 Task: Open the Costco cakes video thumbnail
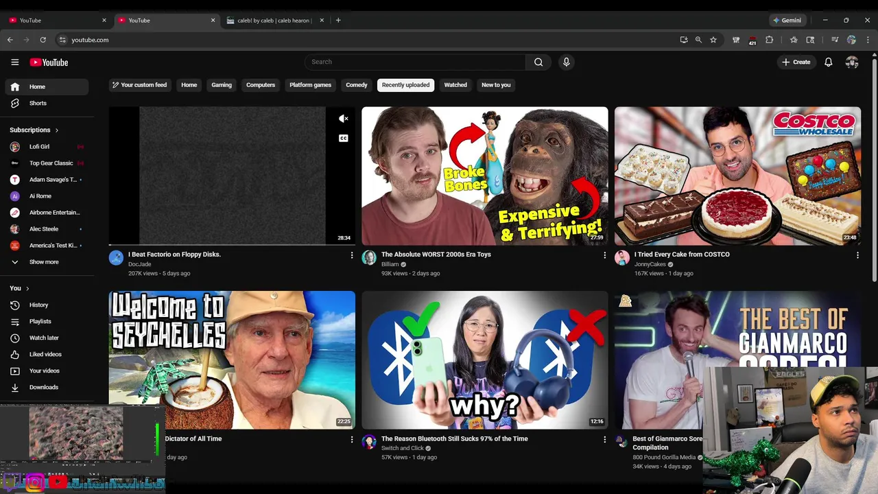(x=737, y=176)
